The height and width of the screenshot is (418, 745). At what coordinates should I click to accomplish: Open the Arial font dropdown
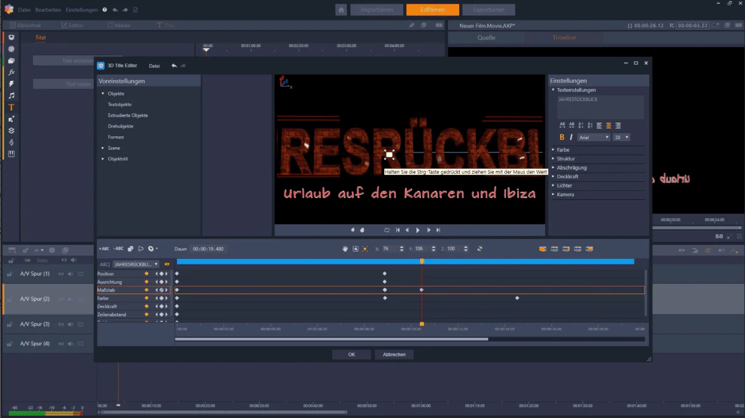point(594,137)
